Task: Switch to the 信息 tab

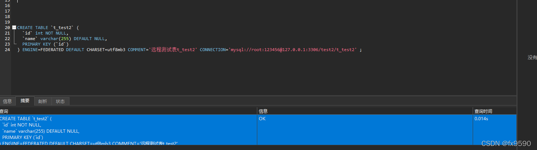Action: coord(7,101)
